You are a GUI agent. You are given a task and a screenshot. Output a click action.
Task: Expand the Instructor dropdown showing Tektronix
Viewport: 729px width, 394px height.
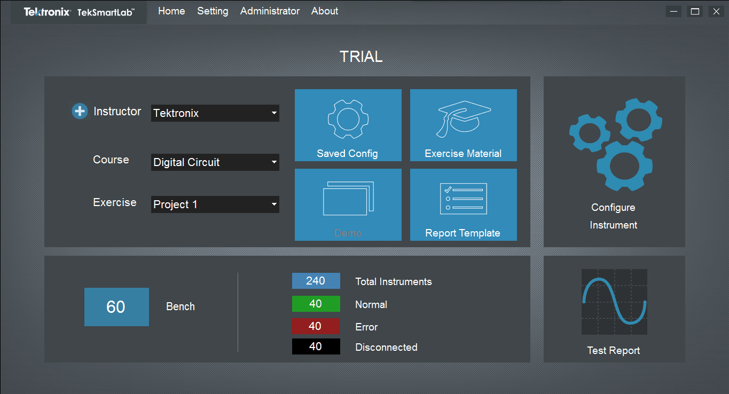(215, 113)
